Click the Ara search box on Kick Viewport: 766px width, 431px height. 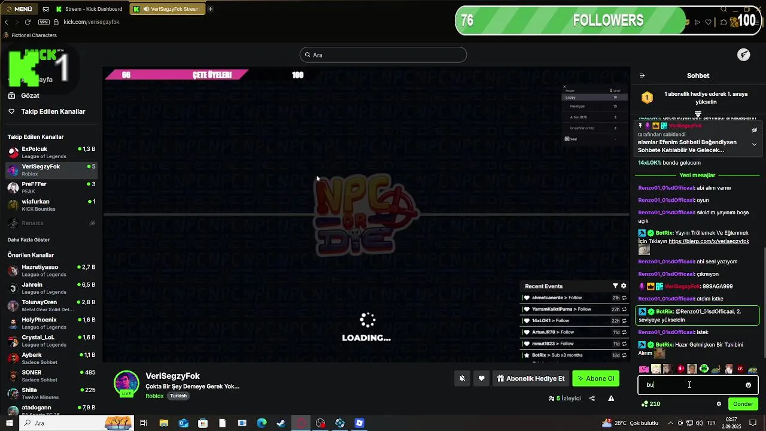383,55
